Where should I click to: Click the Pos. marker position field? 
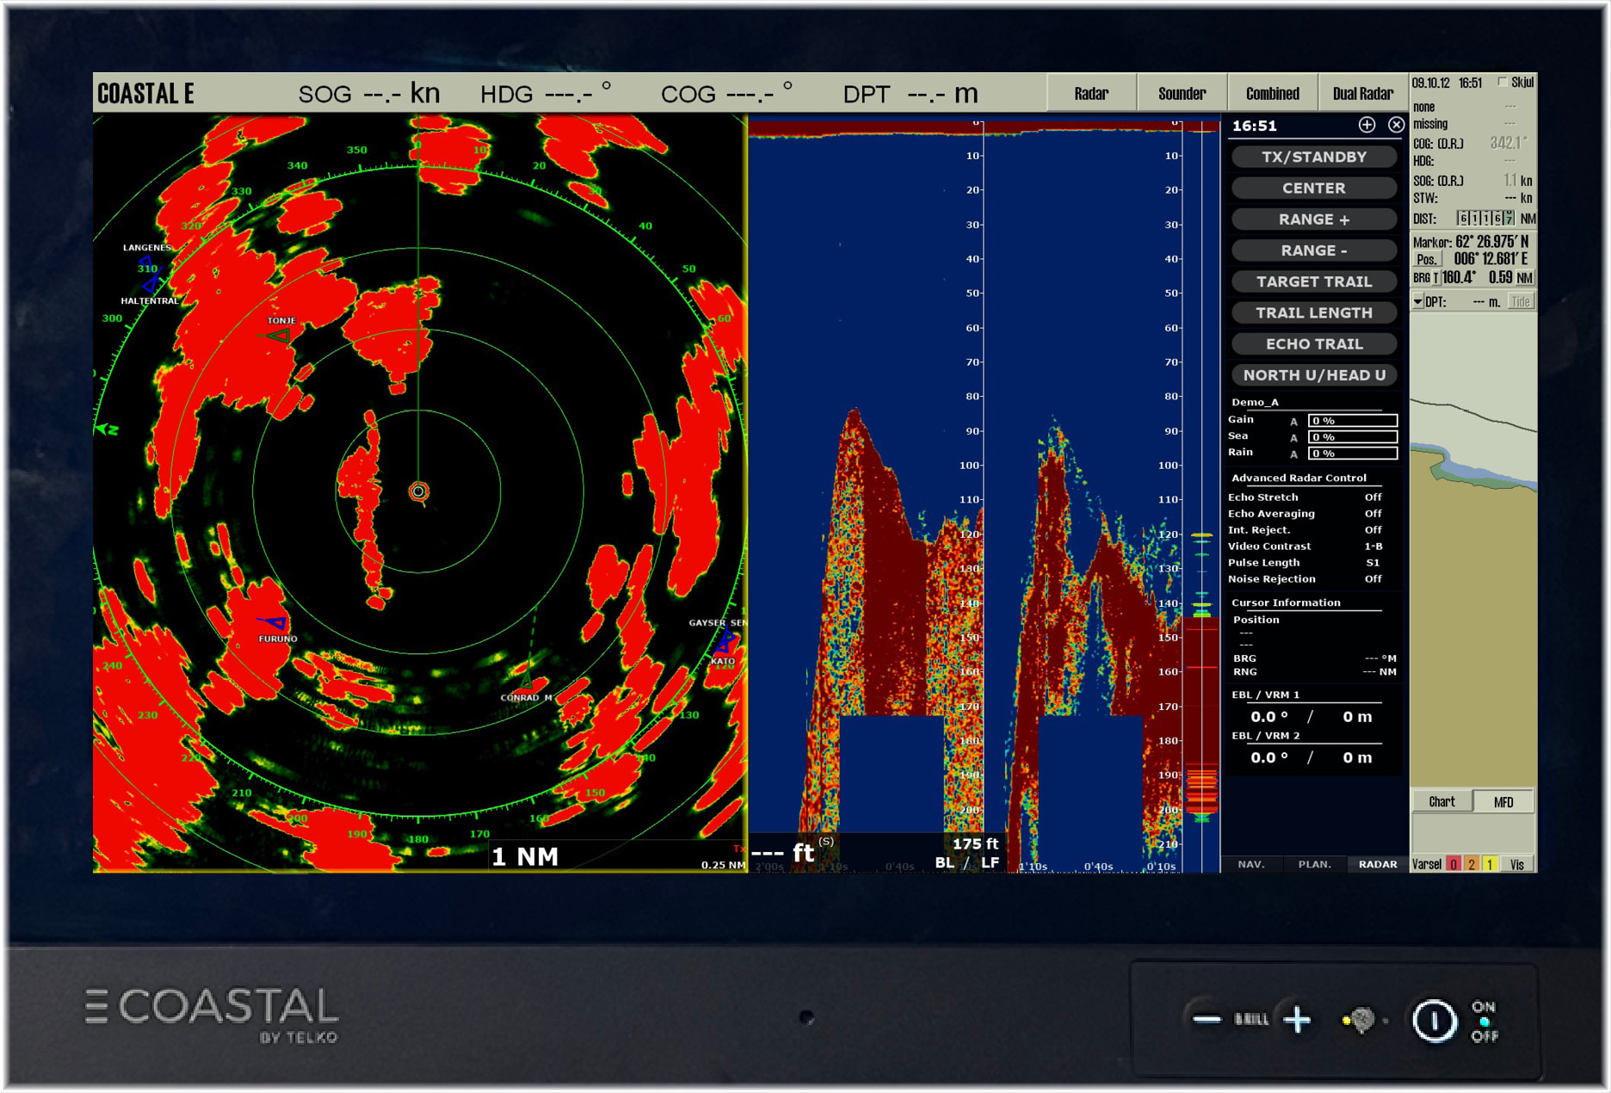[x=1428, y=260]
